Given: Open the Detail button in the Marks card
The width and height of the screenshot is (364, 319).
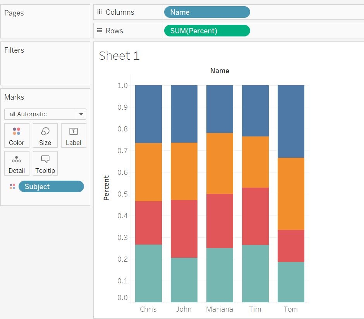Looking at the screenshot, I should coord(17,163).
